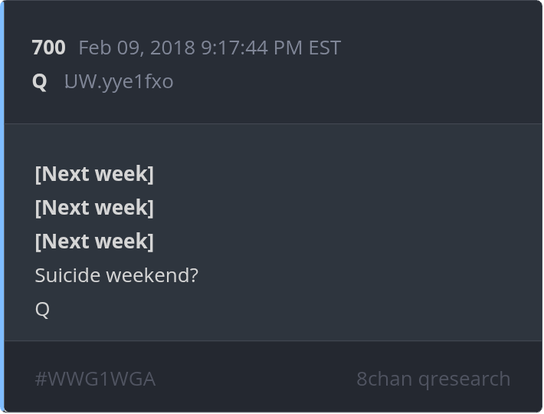544x414 pixels.
Task: Click the second [Next week] line
Action: [x=94, y=208]
